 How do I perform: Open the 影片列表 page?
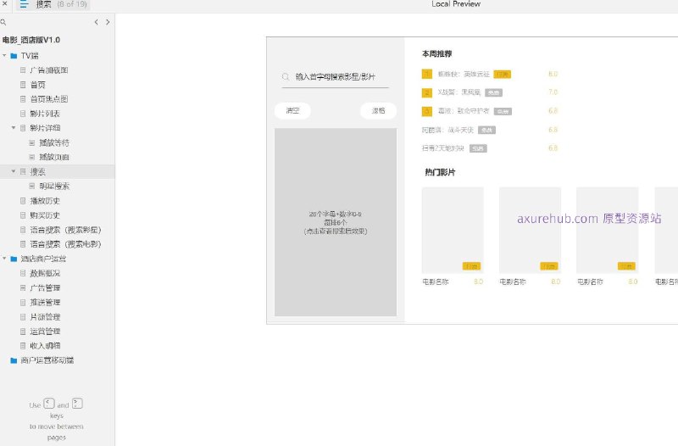pyautogui.click(x=45, y=114)
